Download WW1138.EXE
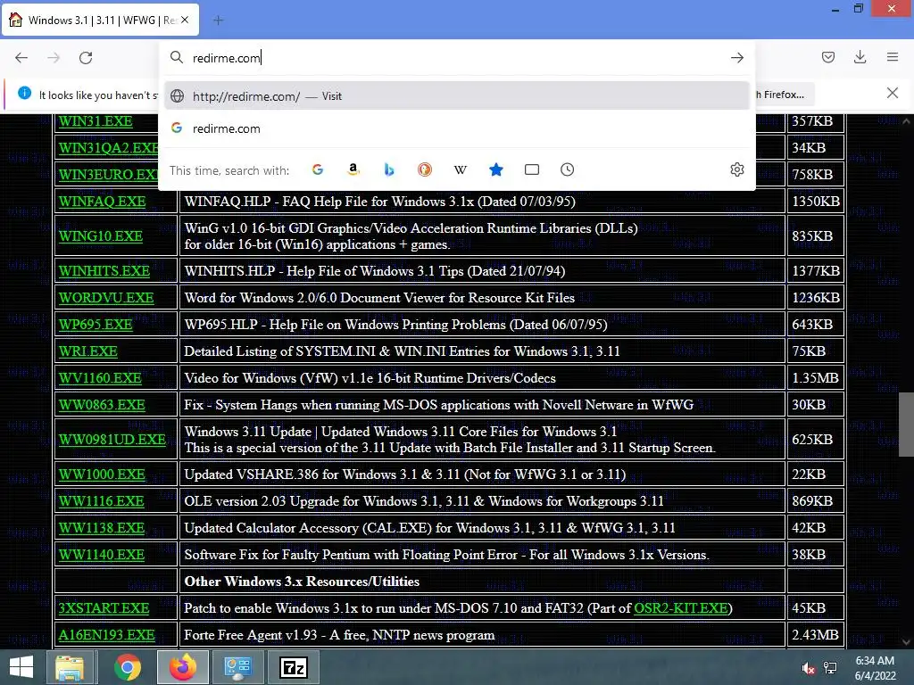 tap(102, 528)
